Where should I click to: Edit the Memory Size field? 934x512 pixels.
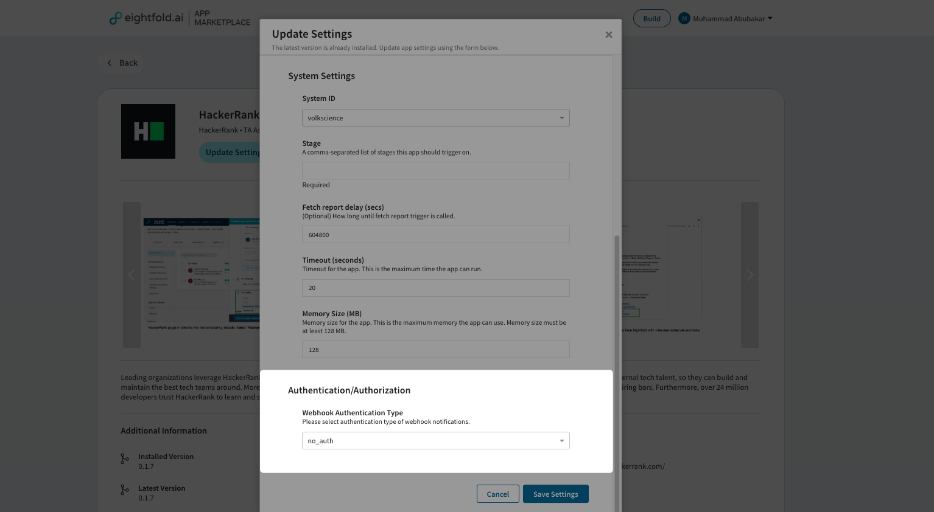click(x=436, y=350)
